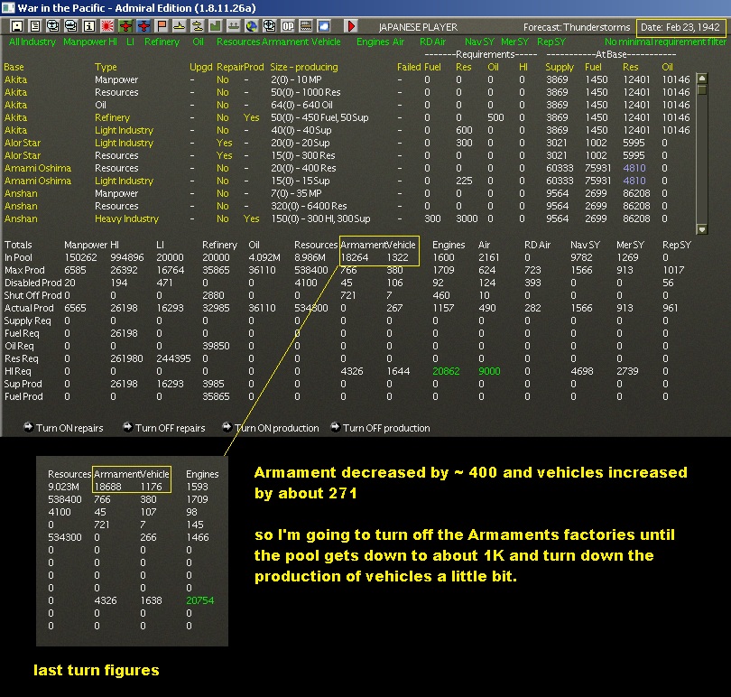
Task: Filter list by RD Air
Action: coord(432,42)
